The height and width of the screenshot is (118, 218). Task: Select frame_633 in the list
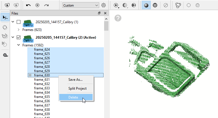42,88
